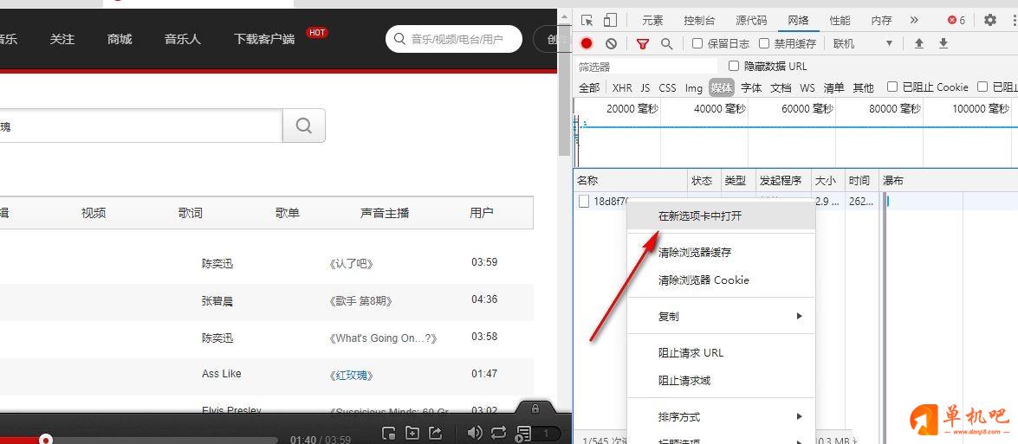1018x444 pixels.
Task: Filter requests by Img type
Action: pos(694,87)
